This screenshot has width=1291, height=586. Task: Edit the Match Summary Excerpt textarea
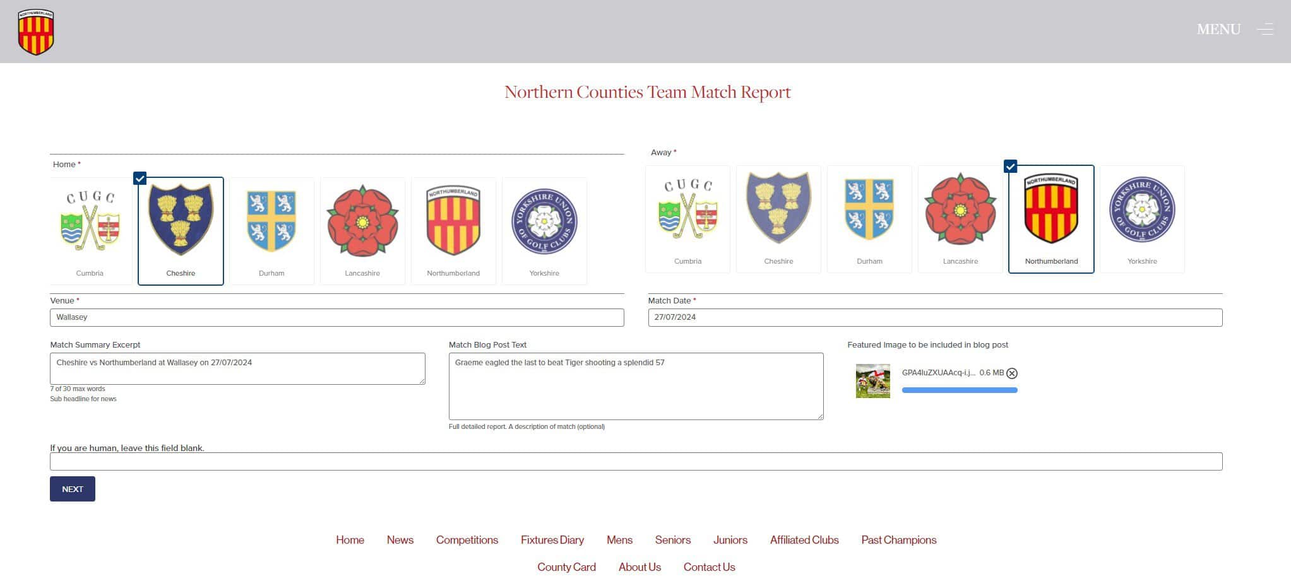tap(237, 368)
